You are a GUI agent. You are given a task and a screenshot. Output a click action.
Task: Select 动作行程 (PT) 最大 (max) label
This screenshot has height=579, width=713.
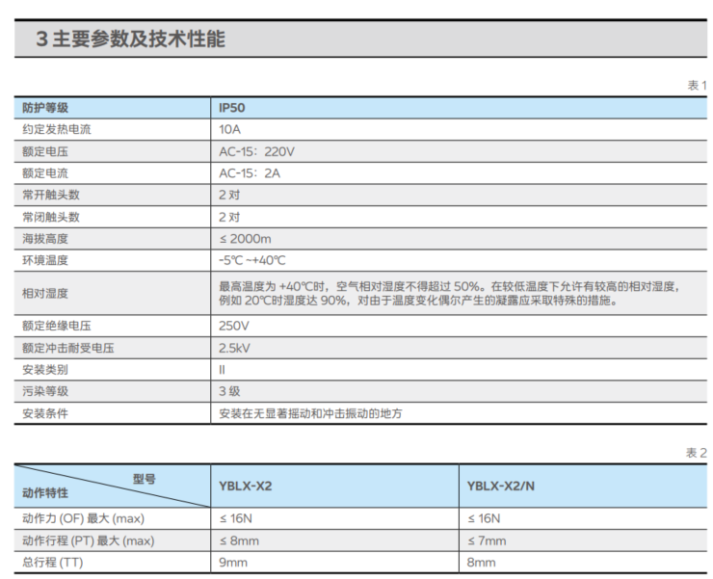pyautogui.click(x=89, y=540)
